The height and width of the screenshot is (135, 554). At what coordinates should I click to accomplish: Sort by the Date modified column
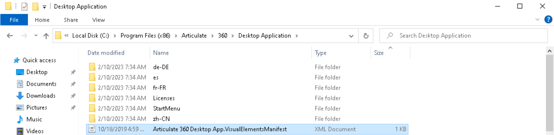pyautogui.click(x=106, y=53)
